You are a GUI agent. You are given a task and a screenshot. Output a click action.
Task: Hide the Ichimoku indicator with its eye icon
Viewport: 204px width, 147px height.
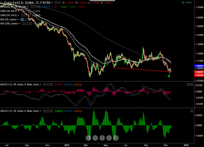[x=32, y=7]
